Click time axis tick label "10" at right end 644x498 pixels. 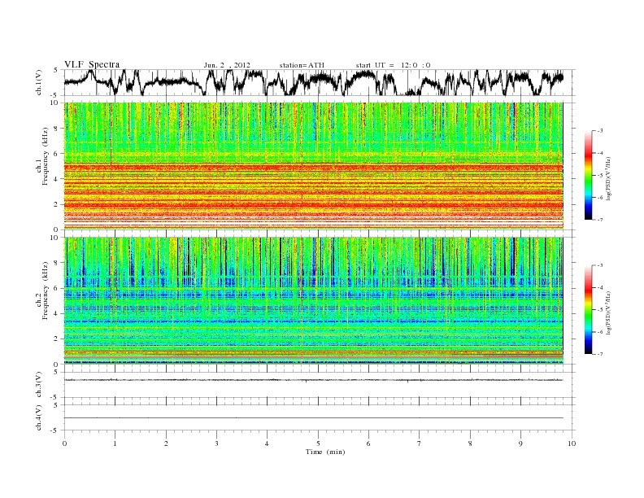coord(572,443)
